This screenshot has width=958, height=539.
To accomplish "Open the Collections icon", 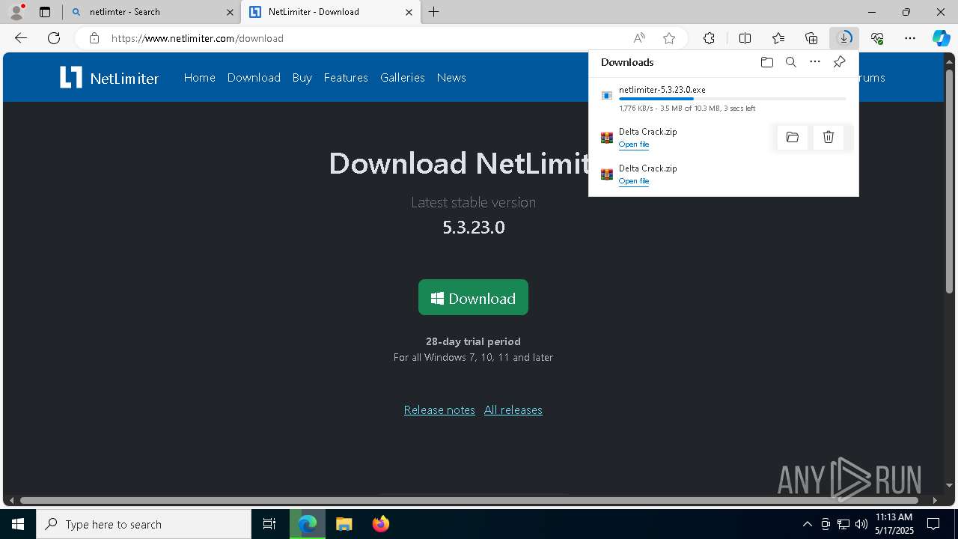I will click(x=811, y=38).
